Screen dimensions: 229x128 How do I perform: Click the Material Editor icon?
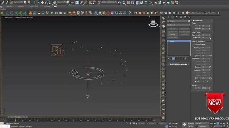coord(151,2)
